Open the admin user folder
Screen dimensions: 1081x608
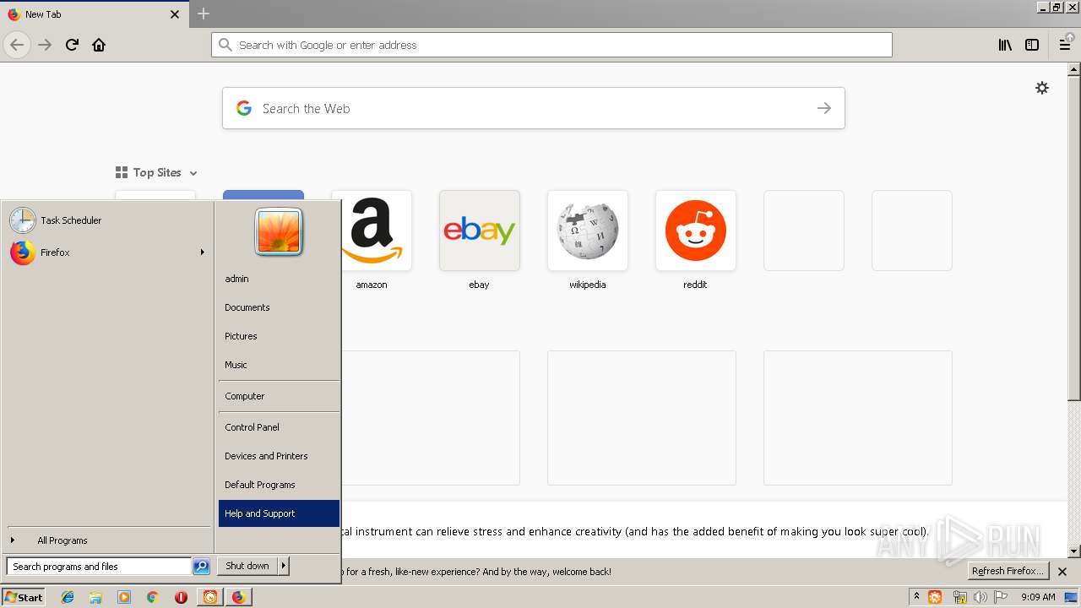[279, 279]
